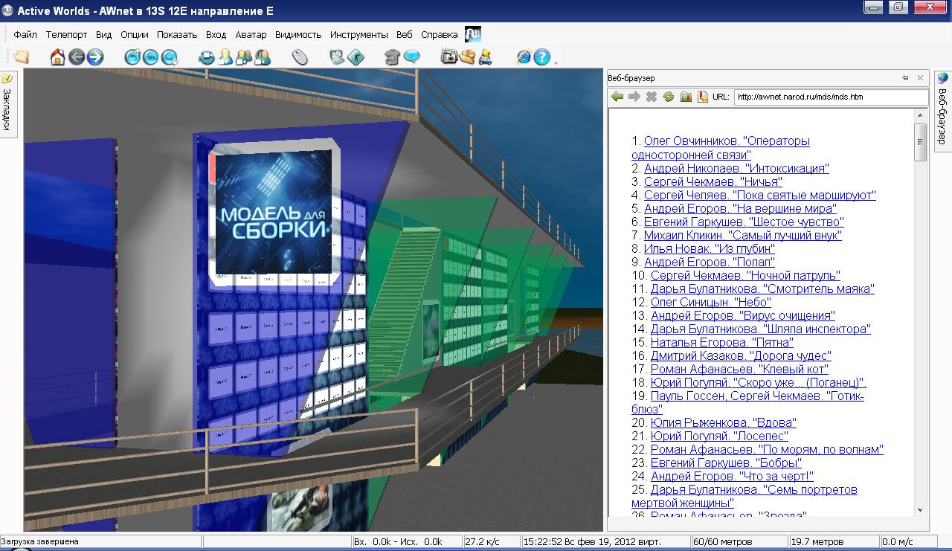Click the blue forward arrow in main toolbar

94,57
